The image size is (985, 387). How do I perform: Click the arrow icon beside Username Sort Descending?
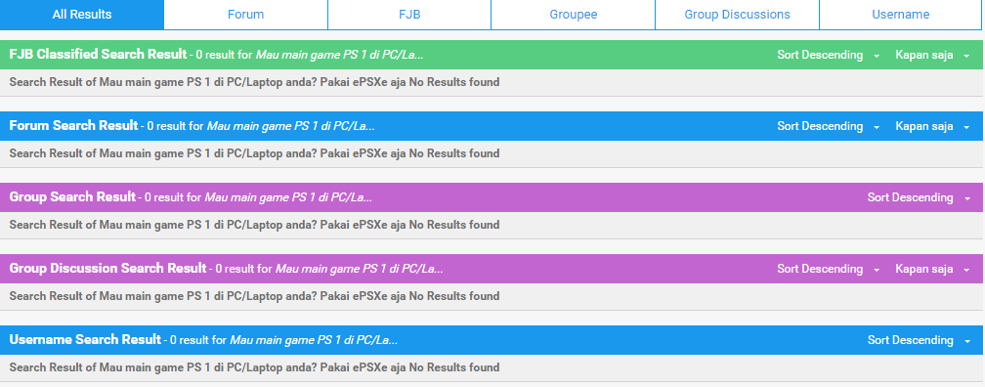tap(966, 341)
